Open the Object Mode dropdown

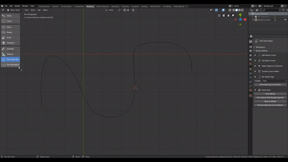click(14, 10)
